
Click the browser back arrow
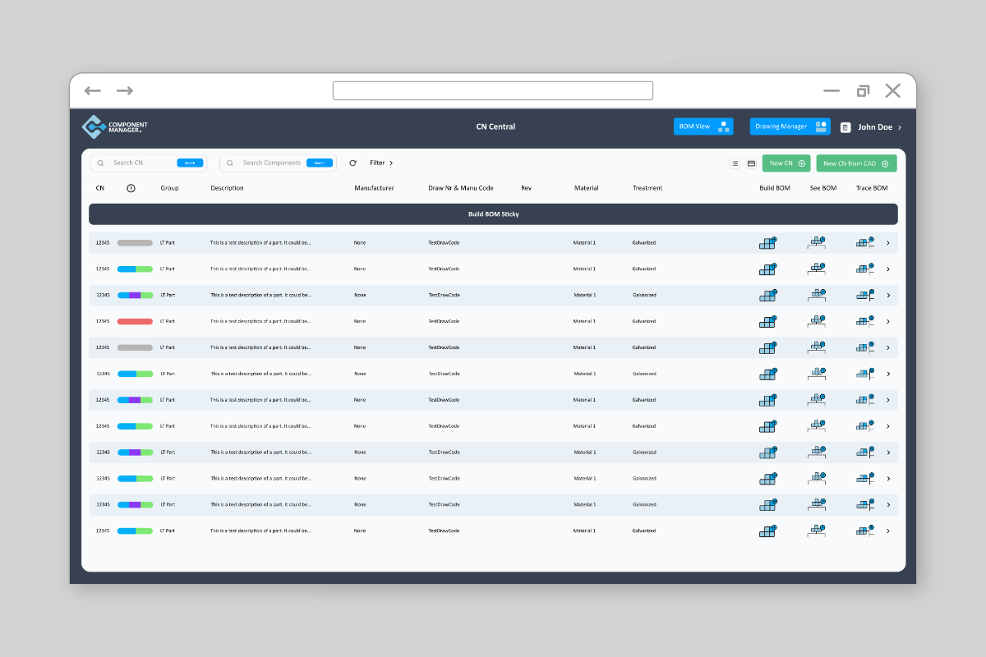pyautogui.click(x=92, y=90)
